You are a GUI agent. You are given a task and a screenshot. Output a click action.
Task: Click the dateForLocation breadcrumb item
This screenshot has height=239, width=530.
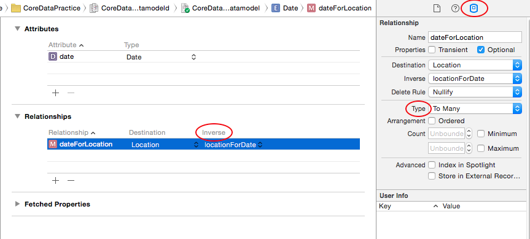click(339, 8)
